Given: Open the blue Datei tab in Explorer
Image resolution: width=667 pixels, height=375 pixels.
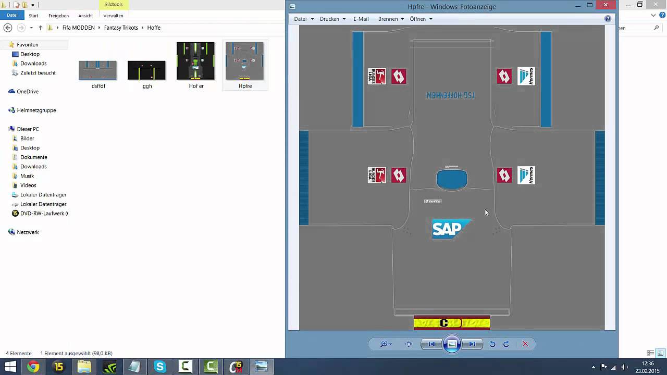Looking at the screenshot, I should coord(12,16).
